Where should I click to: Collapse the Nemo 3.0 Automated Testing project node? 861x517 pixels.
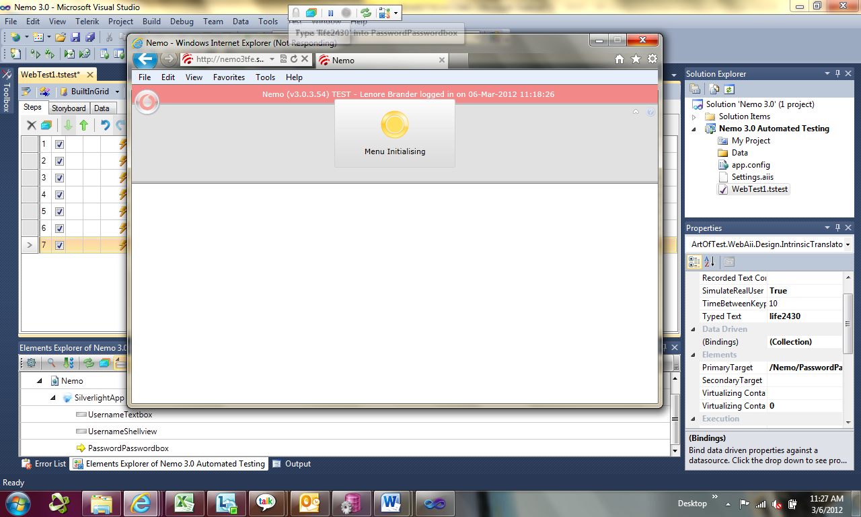[695, 129]
